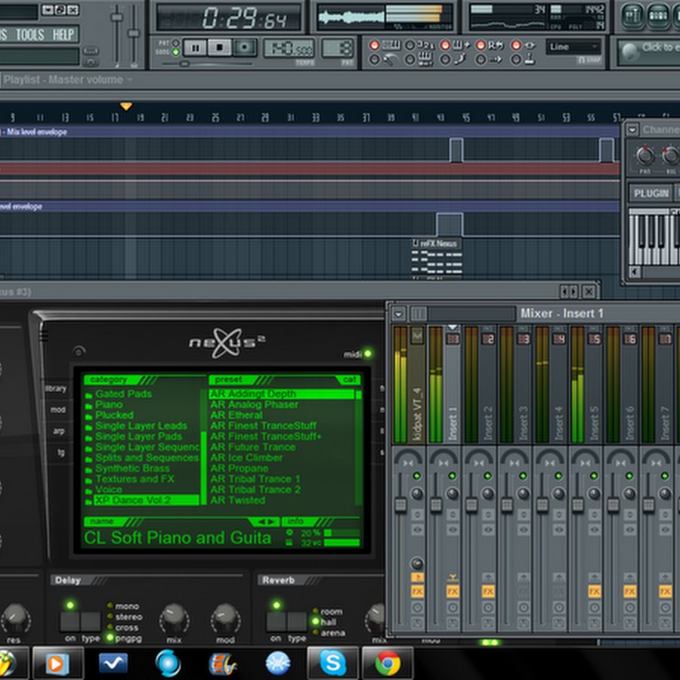Toggle the Nexus Reverb on button

276,622
